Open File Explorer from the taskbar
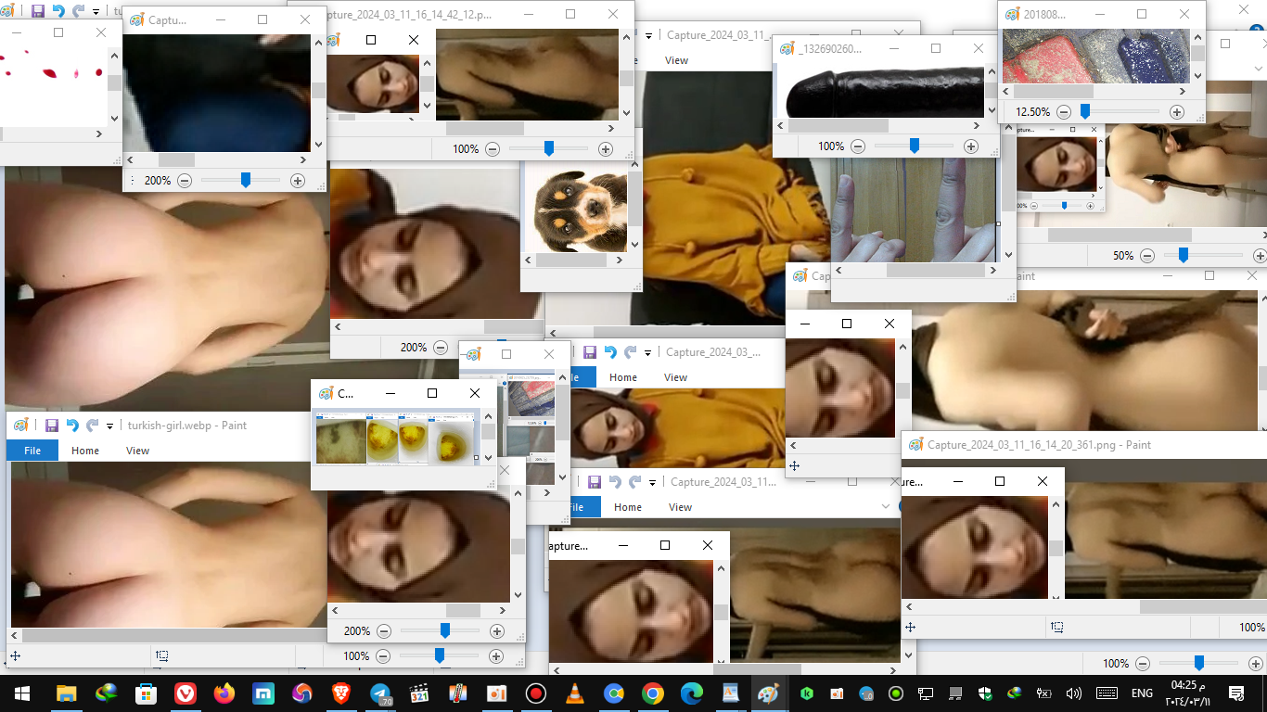Viewport: 1267px width, 712px height. [x=67, y=693]
